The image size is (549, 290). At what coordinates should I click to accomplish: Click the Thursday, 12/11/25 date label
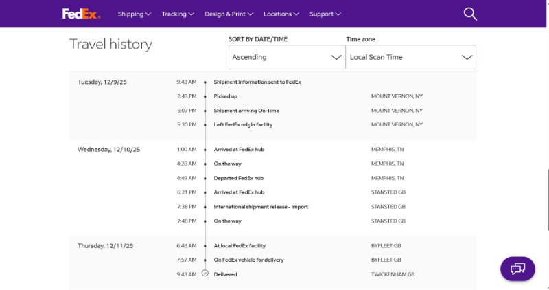pos(106,246)
